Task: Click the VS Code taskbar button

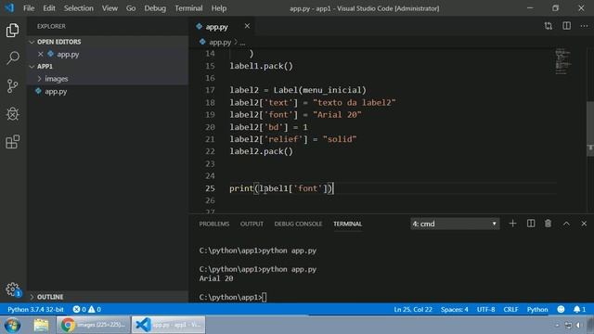Action: coord(169,325)
